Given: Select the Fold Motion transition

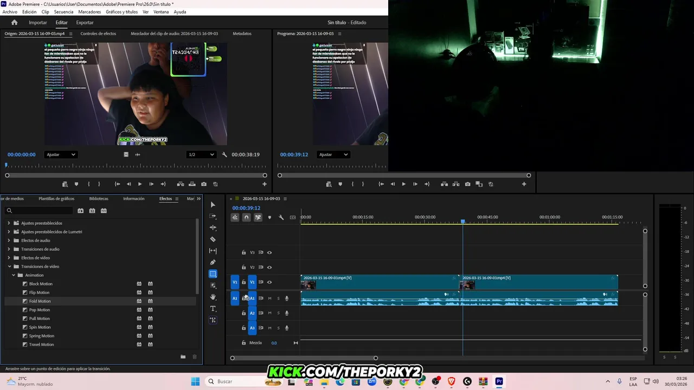Looking at the screenshot, I should click(40, 301).
